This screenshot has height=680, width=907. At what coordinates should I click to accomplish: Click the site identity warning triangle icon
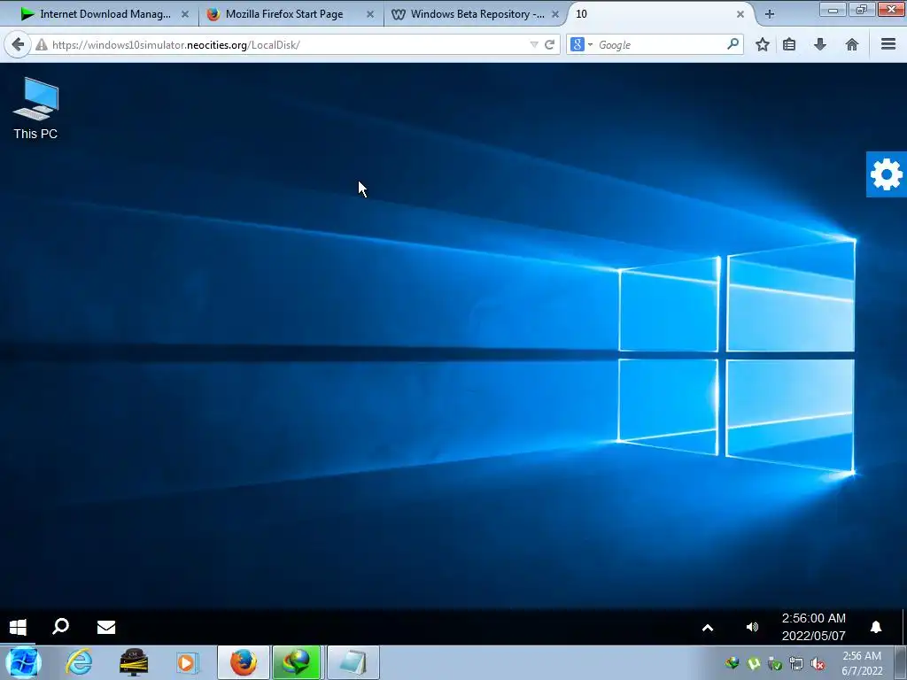pos(42,44)
